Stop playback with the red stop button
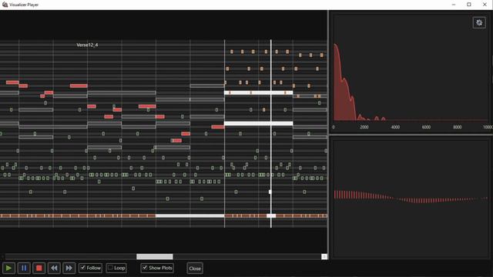Viewport: 493px width, 277px height. coord(39,268)
